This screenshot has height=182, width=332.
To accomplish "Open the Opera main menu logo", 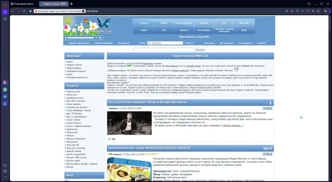I will click(5, 5).
